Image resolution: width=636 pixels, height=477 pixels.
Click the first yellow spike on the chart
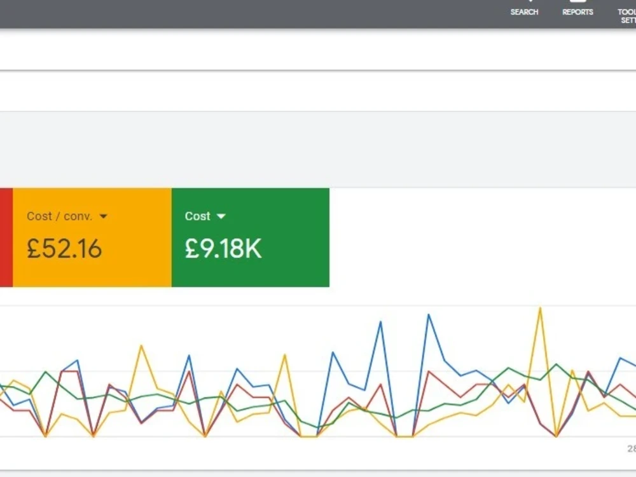(141, 346)
